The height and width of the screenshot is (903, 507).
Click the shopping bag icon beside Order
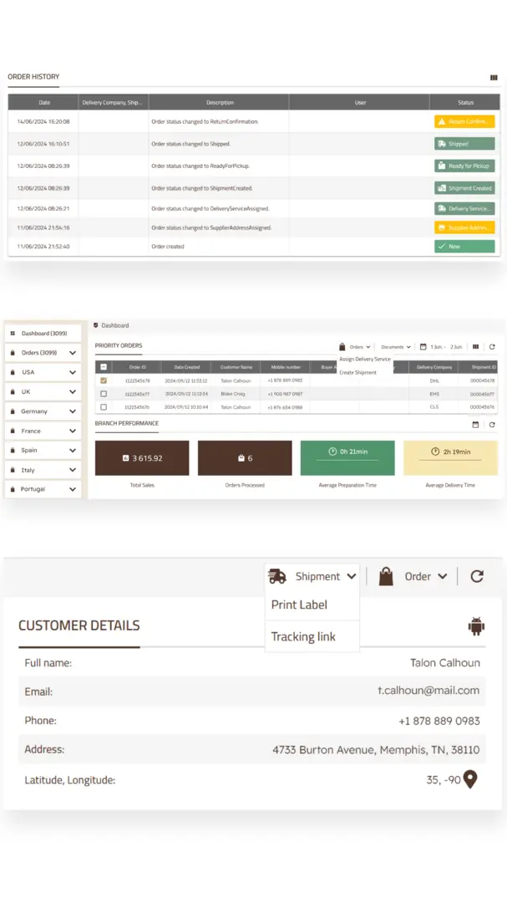click(386, 576)
